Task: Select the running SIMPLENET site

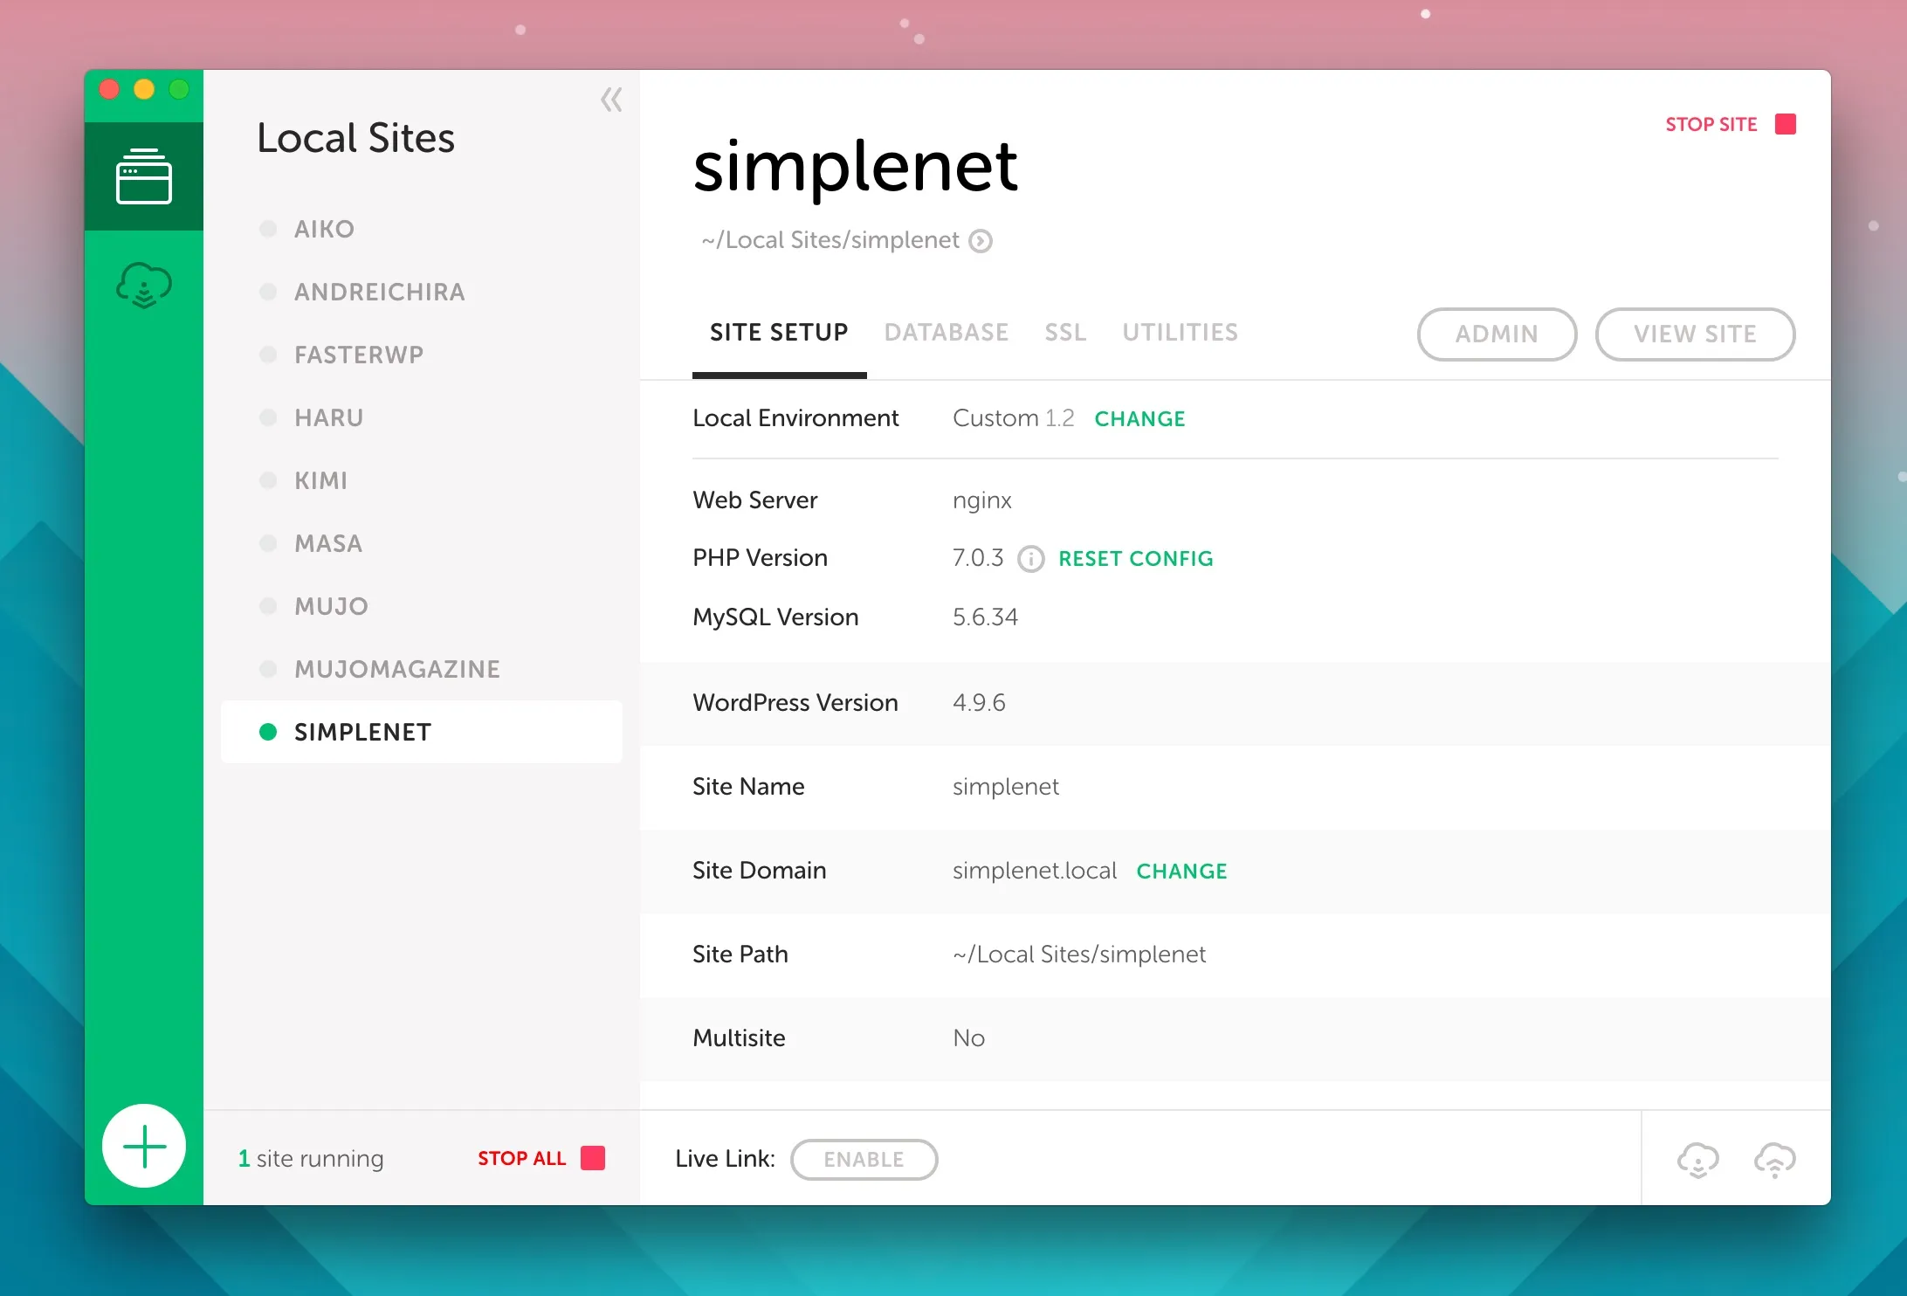Action: (422, 732)
